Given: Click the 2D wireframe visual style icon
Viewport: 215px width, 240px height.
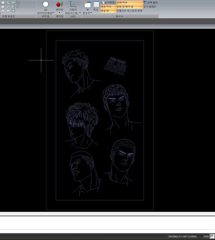Looking at the screenshot, I should 45,4.
